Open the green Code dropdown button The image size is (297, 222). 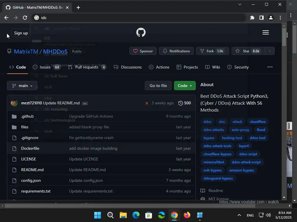[185, 86]
